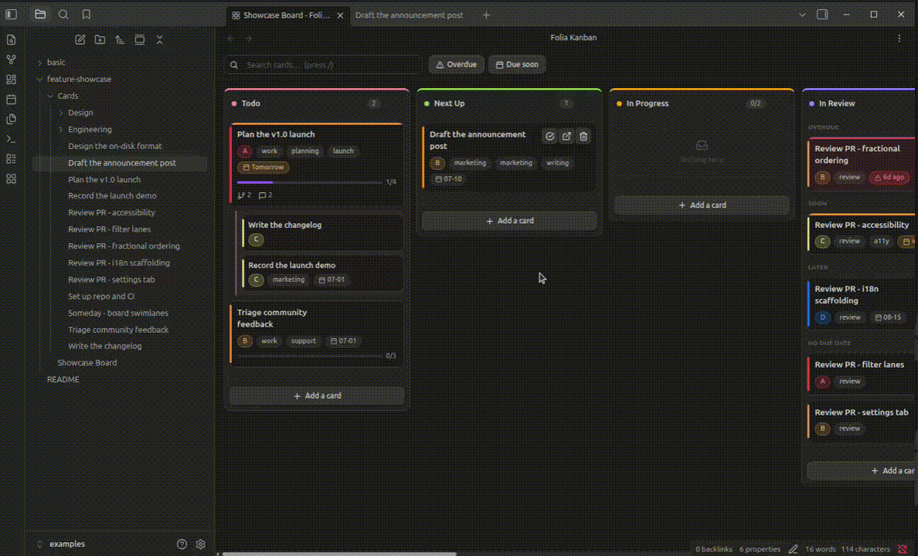The height and width of the screenshot is (556, 918).
Task: Click the comments count icon on Plan launch card
Action: tap(265, 195)
